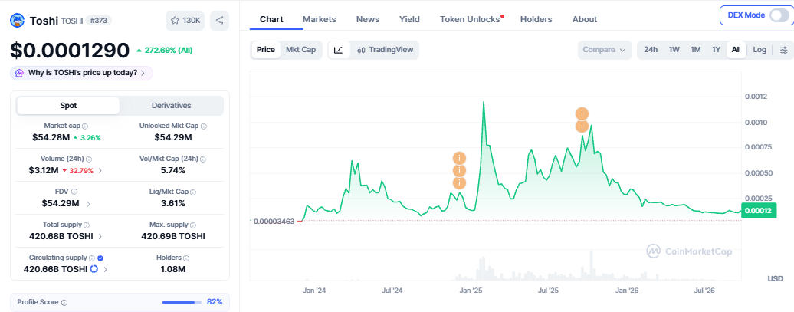Image resolution: width=794 pixels, height=312 pixels.
Task: Switch chart to Price view
Action: click(x=266, y=50)
